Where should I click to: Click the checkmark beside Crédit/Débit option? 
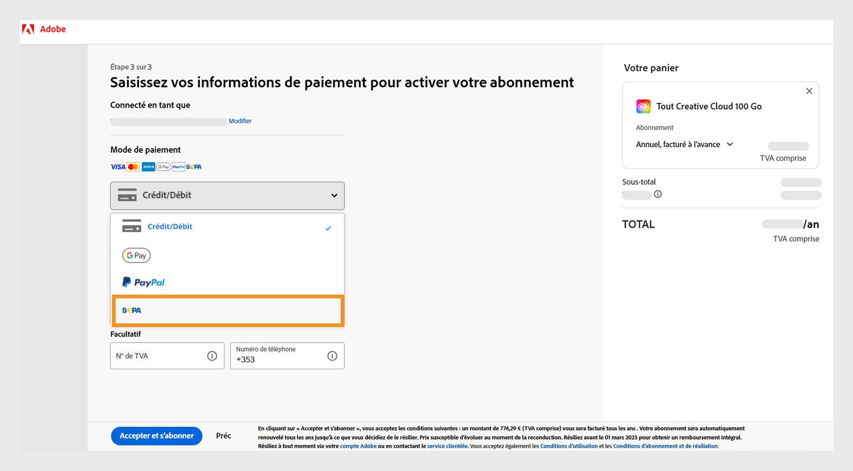click(x=328, y=228)
